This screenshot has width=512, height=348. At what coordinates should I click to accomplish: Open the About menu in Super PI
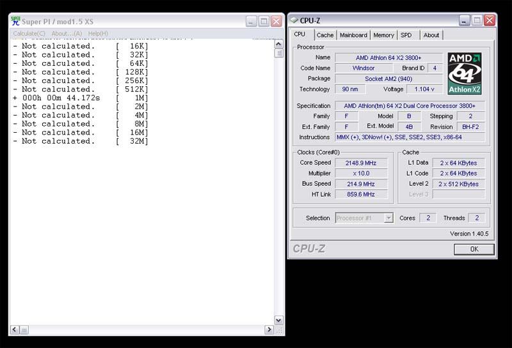(x=67, y=33)
